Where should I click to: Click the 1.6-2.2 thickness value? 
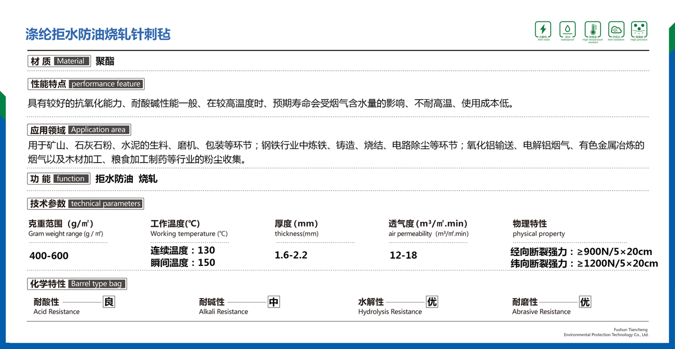pos(291,255)
